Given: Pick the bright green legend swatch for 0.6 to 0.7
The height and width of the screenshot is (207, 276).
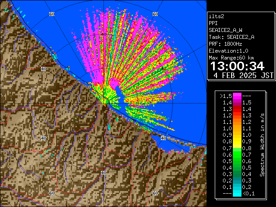Looking at the screenshot, I should coord(237,154).
